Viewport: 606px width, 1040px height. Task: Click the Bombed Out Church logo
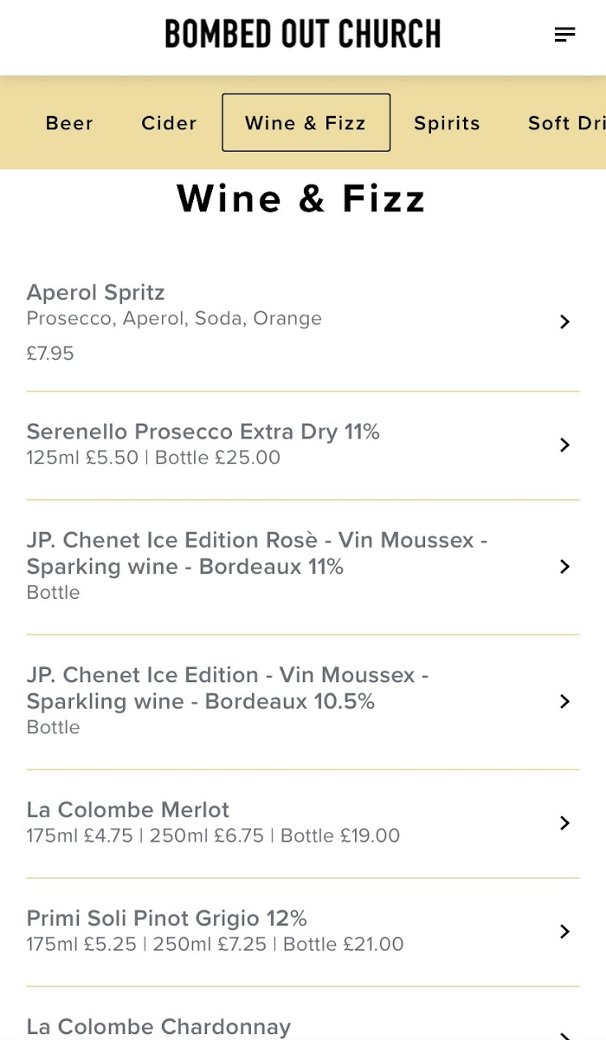coord(302,35)
